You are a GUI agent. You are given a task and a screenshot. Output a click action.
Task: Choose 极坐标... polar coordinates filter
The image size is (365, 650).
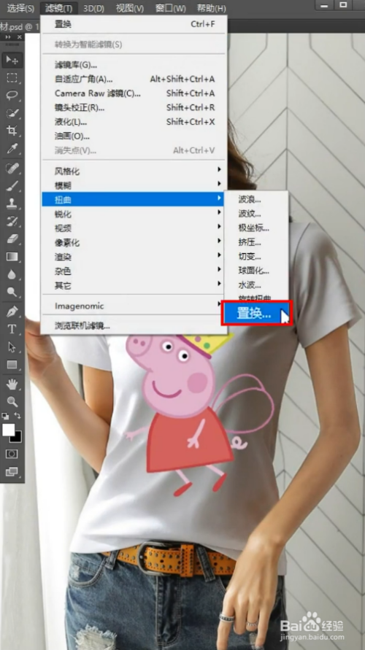coord(256,228)
